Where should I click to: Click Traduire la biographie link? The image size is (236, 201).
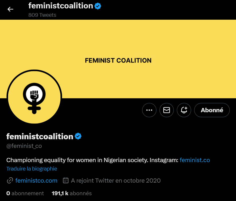[32, 169]
